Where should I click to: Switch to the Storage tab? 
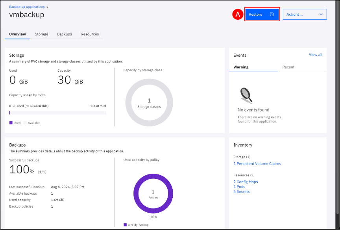tap(41, 34)
